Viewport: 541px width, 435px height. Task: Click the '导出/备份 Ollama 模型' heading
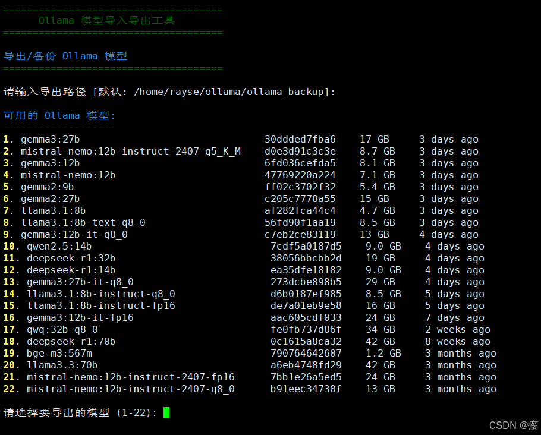[x=65, y=56]
